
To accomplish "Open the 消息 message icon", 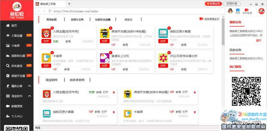I will tap(238, 11).
